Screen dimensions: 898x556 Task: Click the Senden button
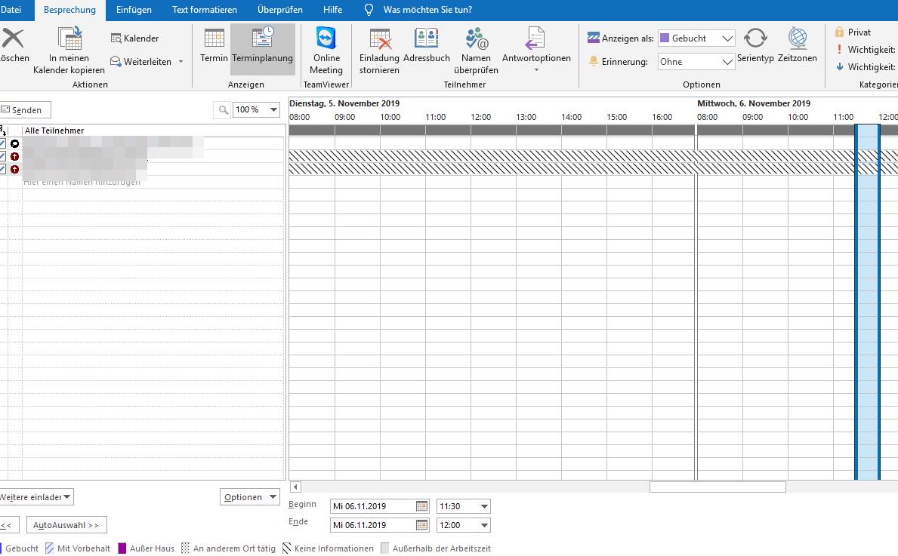pyautogui.click(x=23, y=110)
